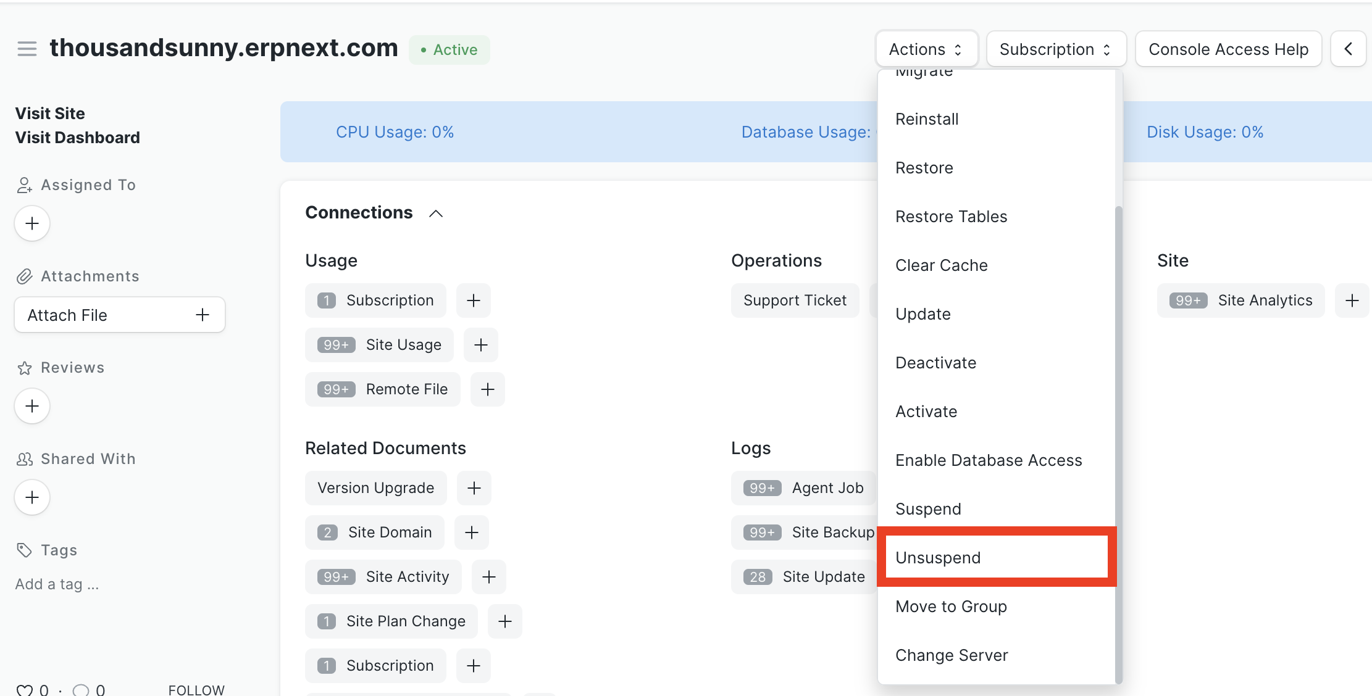
Task: Click plus icon under Reviews
Action: (x=32, y=406)
